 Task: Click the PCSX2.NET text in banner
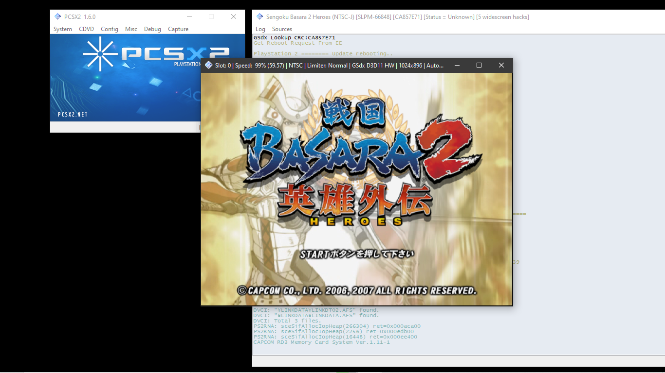click(73, 115)
